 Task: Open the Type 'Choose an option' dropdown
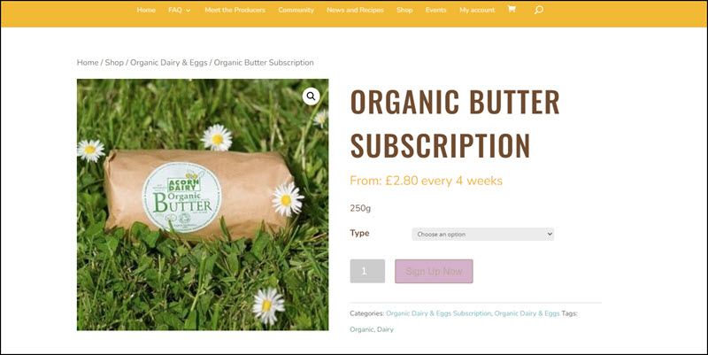point(482,234)
